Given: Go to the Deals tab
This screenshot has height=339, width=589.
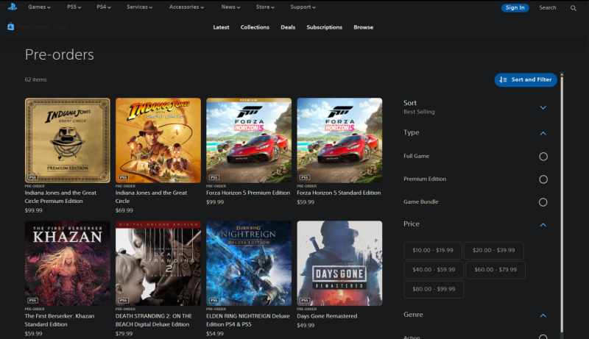Looking at the screenshot, I should click(x=288, y=27).
